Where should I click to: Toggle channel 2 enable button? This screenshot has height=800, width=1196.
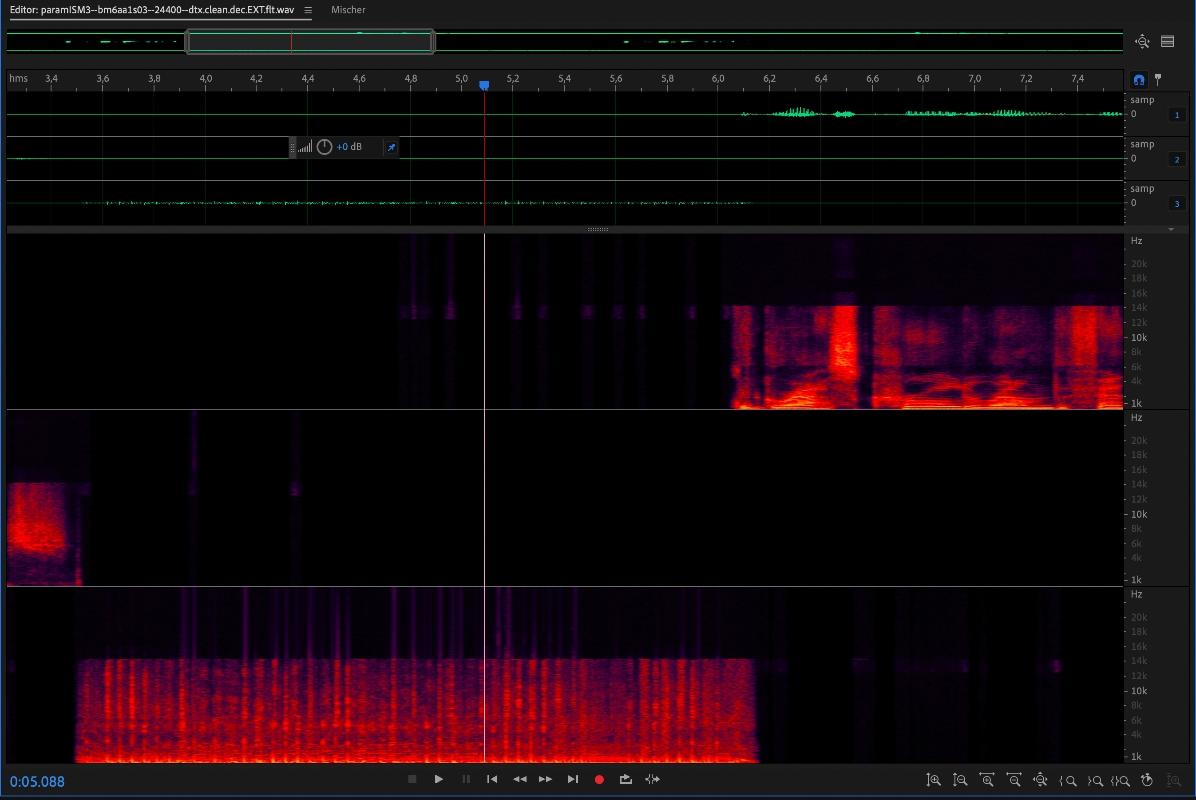pos(1176,159)
